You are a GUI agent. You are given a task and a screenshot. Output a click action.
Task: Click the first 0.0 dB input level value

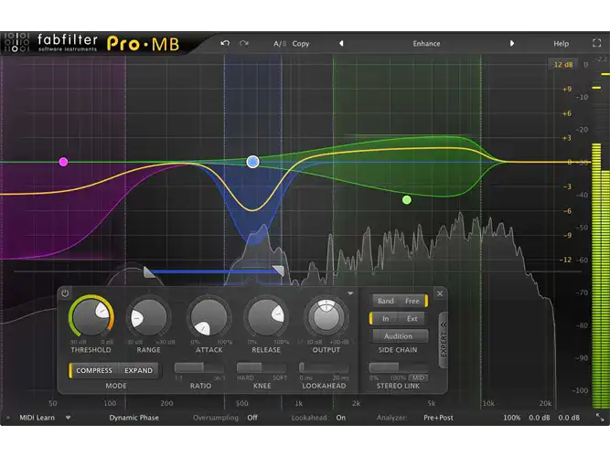tap(540, 418)
